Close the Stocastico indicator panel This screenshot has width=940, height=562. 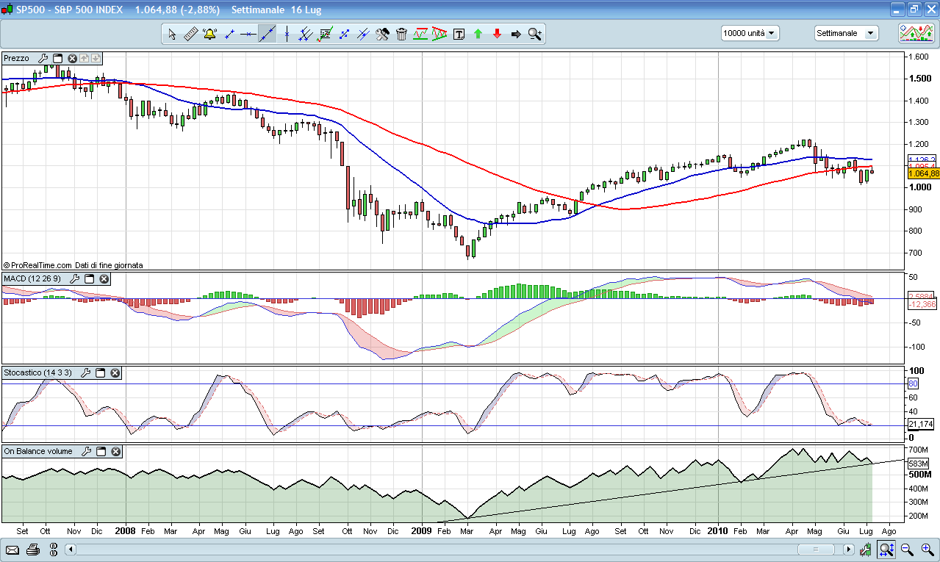click(115, 373)
